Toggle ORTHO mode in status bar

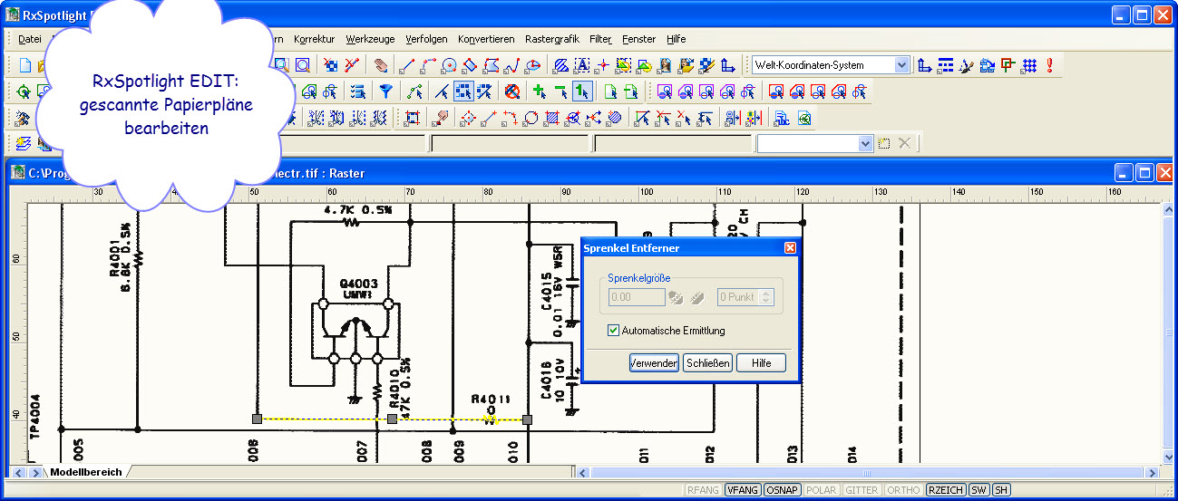click(x=903, y=490)
